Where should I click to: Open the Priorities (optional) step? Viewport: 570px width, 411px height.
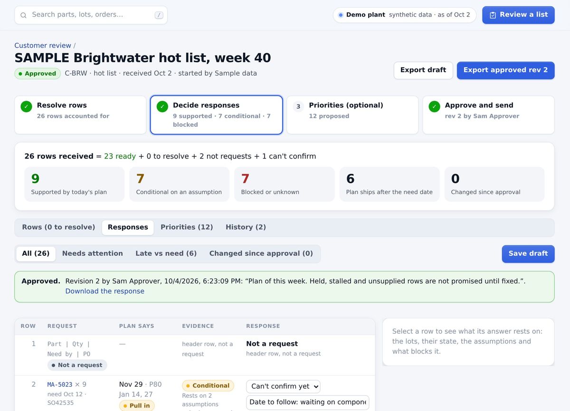coord(352,115)
